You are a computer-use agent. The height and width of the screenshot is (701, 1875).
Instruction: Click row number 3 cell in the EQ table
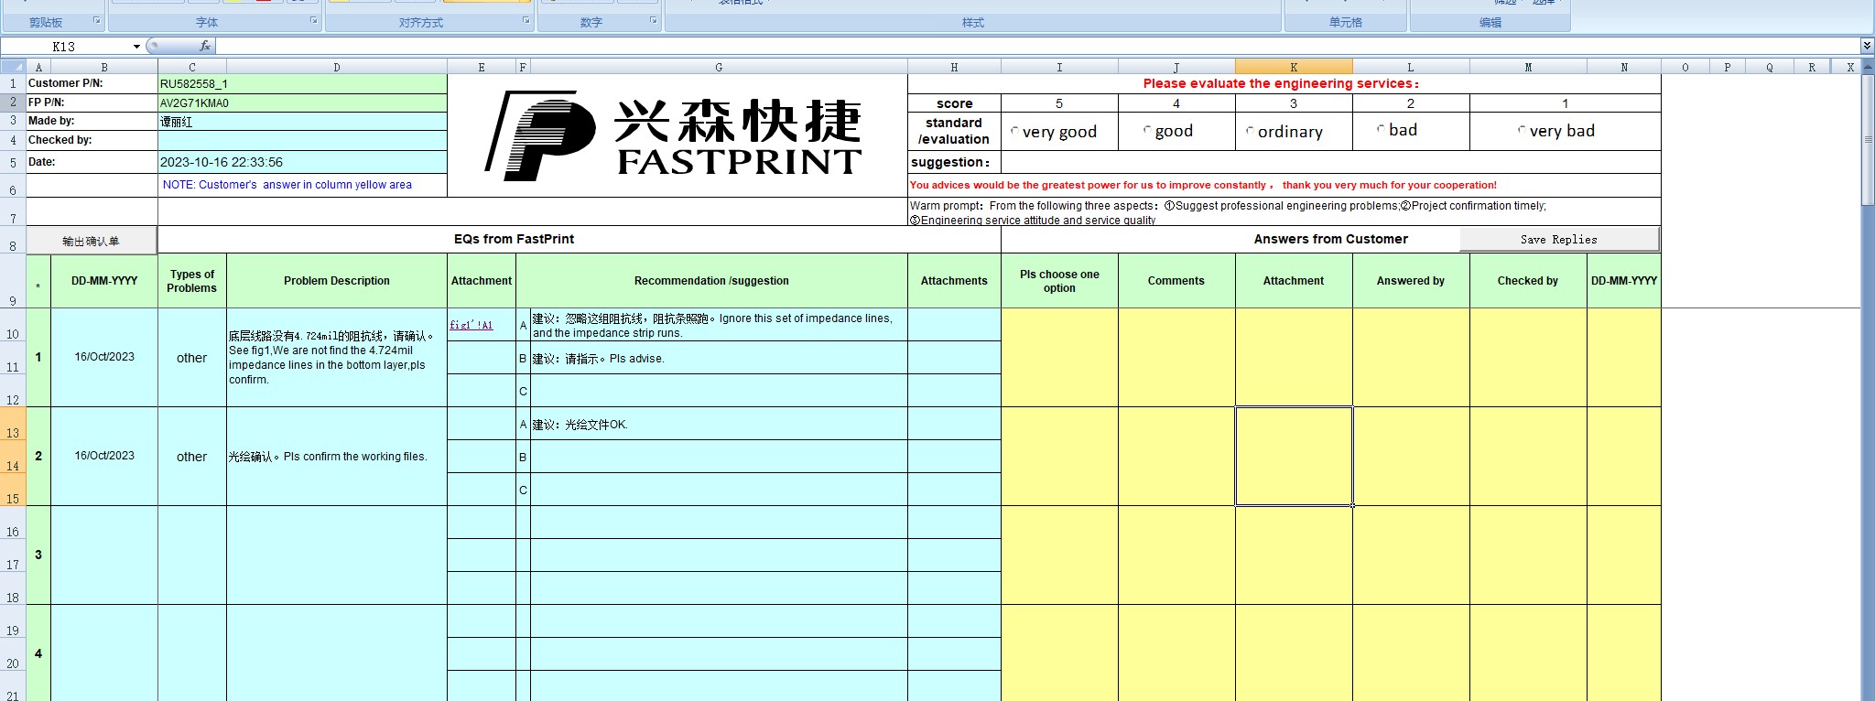[x=38, y=555]
